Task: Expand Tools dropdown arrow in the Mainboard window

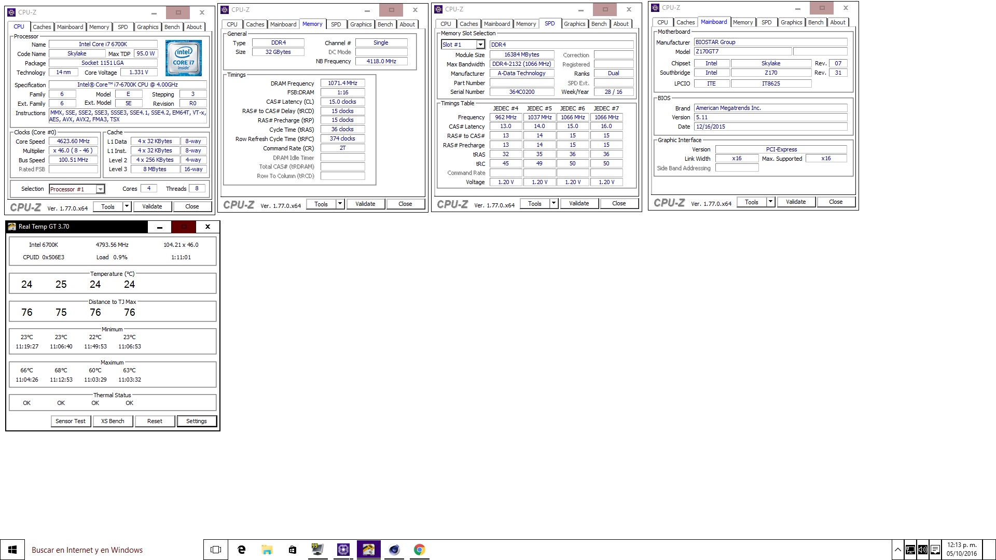Action: click(770, 202)
